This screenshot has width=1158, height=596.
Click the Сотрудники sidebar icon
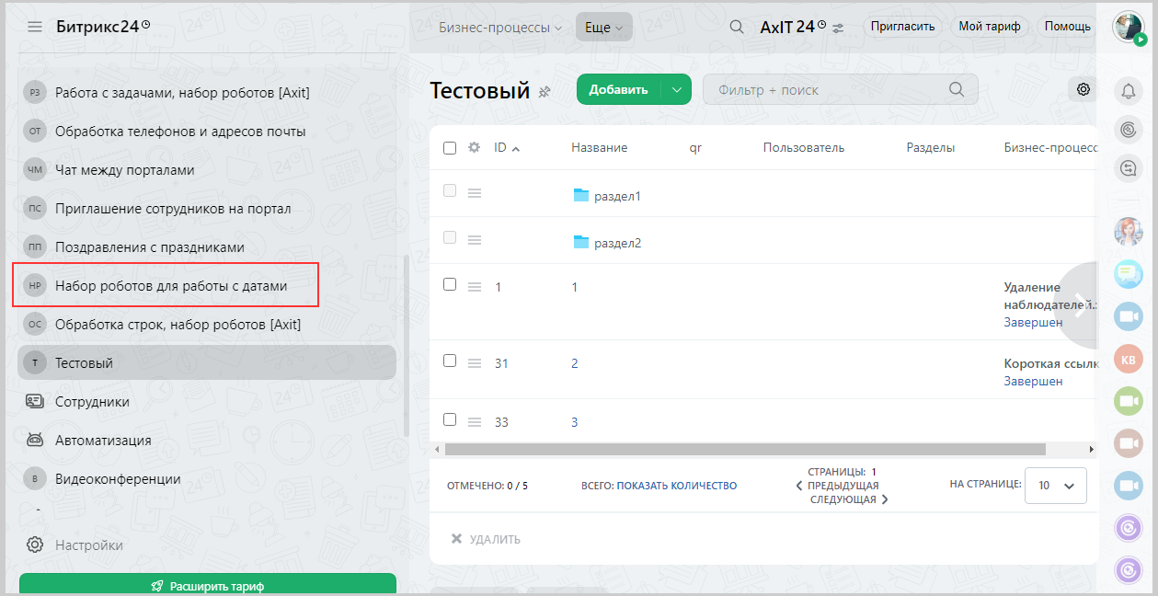point(35,402)
